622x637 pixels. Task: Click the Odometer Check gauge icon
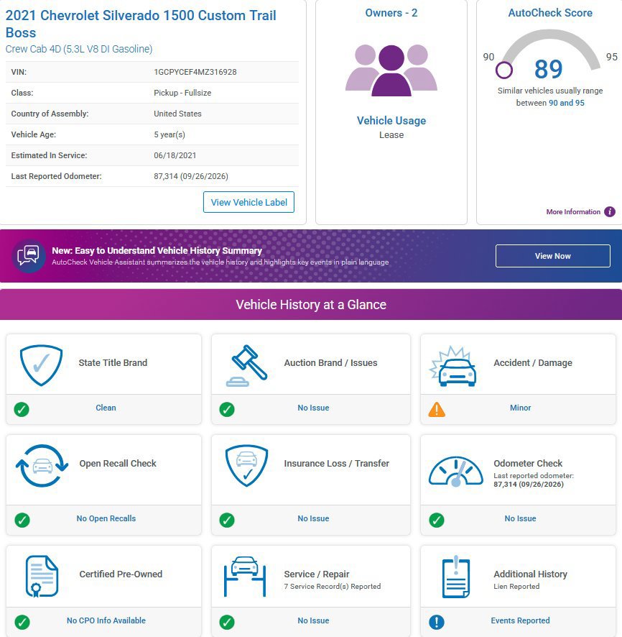coord(456,471)
